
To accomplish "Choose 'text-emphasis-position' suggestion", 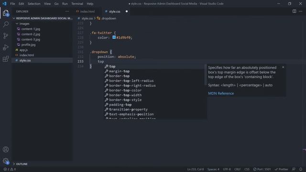I will click(154, 114).
